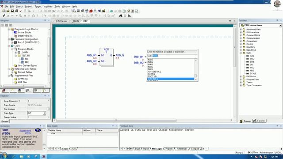The image size is (283, 159).
Task: Collapse the TEST_FB folder node
Action: tap(16, 56)
